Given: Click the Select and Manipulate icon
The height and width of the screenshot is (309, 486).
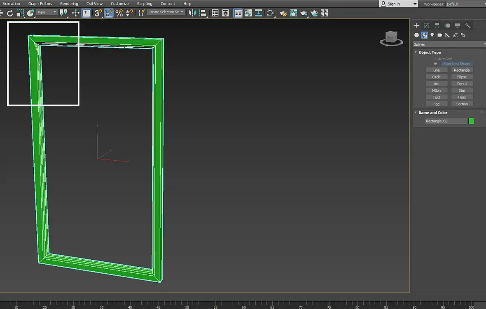Looking at the screenshot, I should [76, 13].
